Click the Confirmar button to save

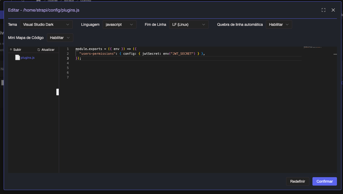tap(324, 181)
